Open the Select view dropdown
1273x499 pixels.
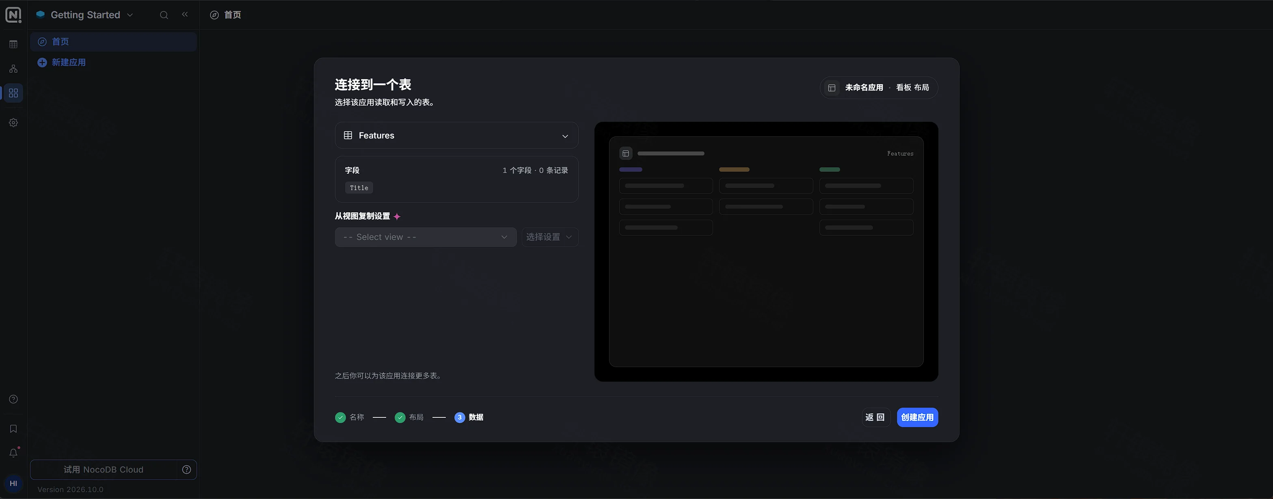click(x=426, y=237)
